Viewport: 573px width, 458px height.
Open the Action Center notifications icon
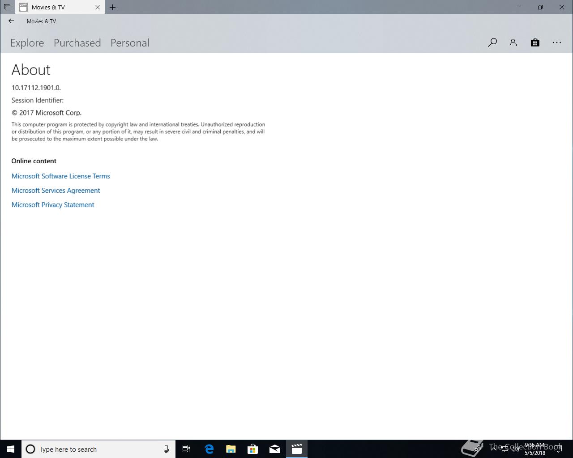point(558,449)
